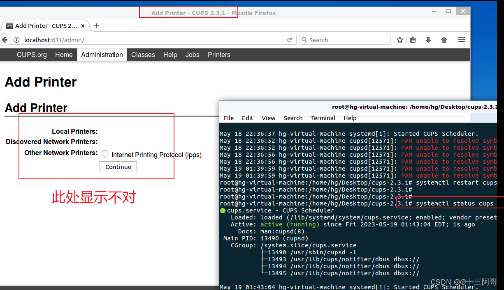
Task: Open terminal Search menu
Action: click(x=293, y=118)
